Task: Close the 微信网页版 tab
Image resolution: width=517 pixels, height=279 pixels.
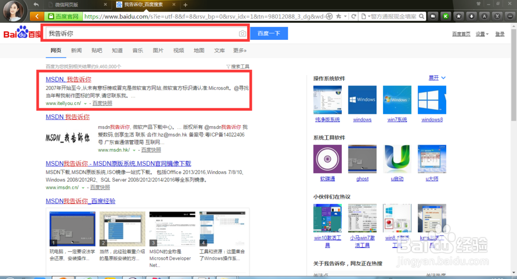Action: [105, 5]
